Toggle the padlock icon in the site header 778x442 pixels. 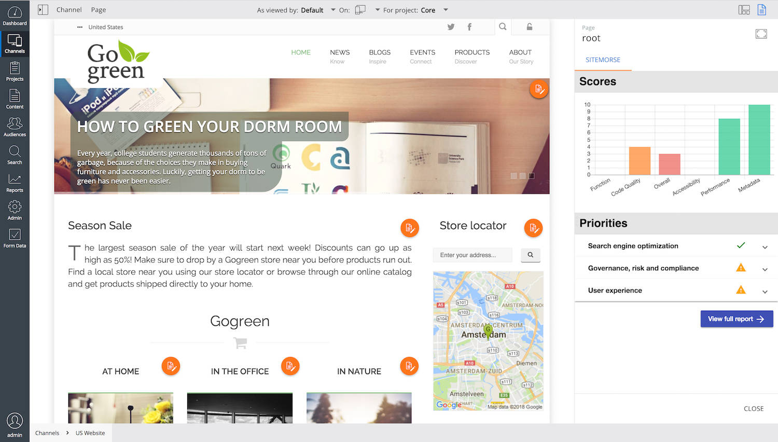coord(529,26)
